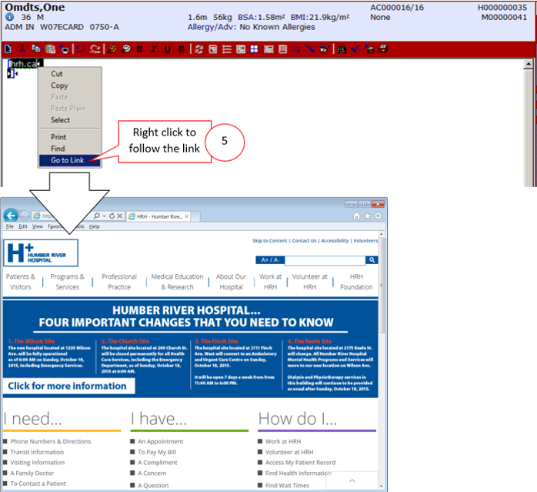
Task: Click the Stop X icon in address bar
Action: [119, 216]
